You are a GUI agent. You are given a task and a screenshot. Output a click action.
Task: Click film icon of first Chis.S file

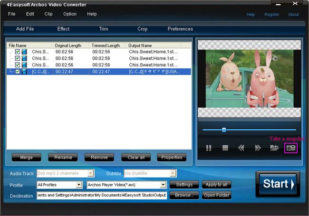click(24, 52)
